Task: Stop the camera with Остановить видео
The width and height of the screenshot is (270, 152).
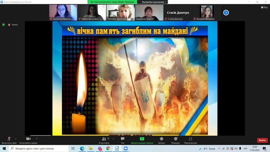Action: tap(28, 139)
